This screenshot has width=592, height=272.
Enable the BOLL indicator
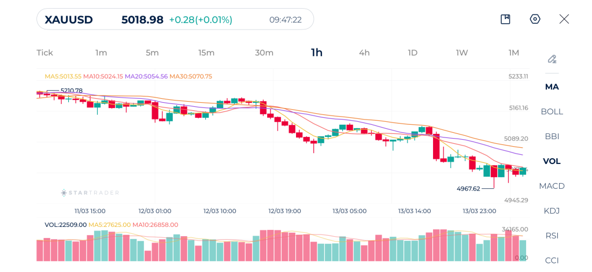552,111
